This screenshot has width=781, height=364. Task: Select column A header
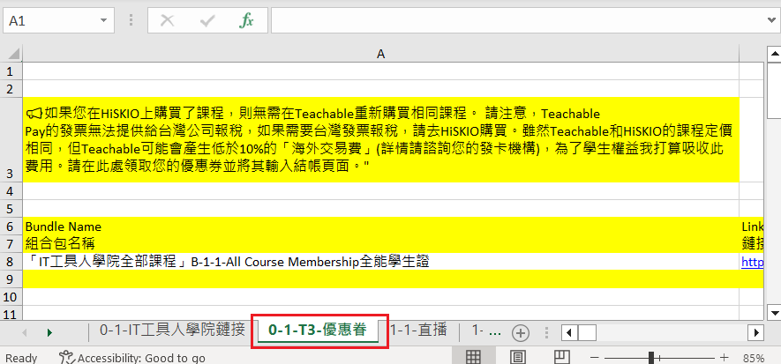381,54
